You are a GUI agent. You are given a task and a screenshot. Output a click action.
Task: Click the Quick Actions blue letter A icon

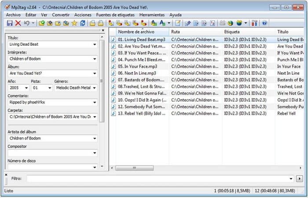click(x=162, y=23)
